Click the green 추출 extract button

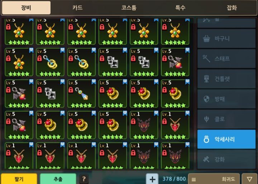(58, 179)
